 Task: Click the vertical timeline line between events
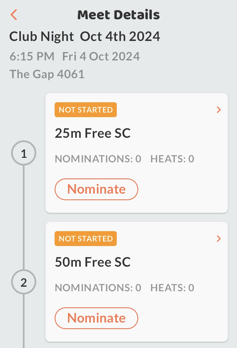(x=24, y=218)
